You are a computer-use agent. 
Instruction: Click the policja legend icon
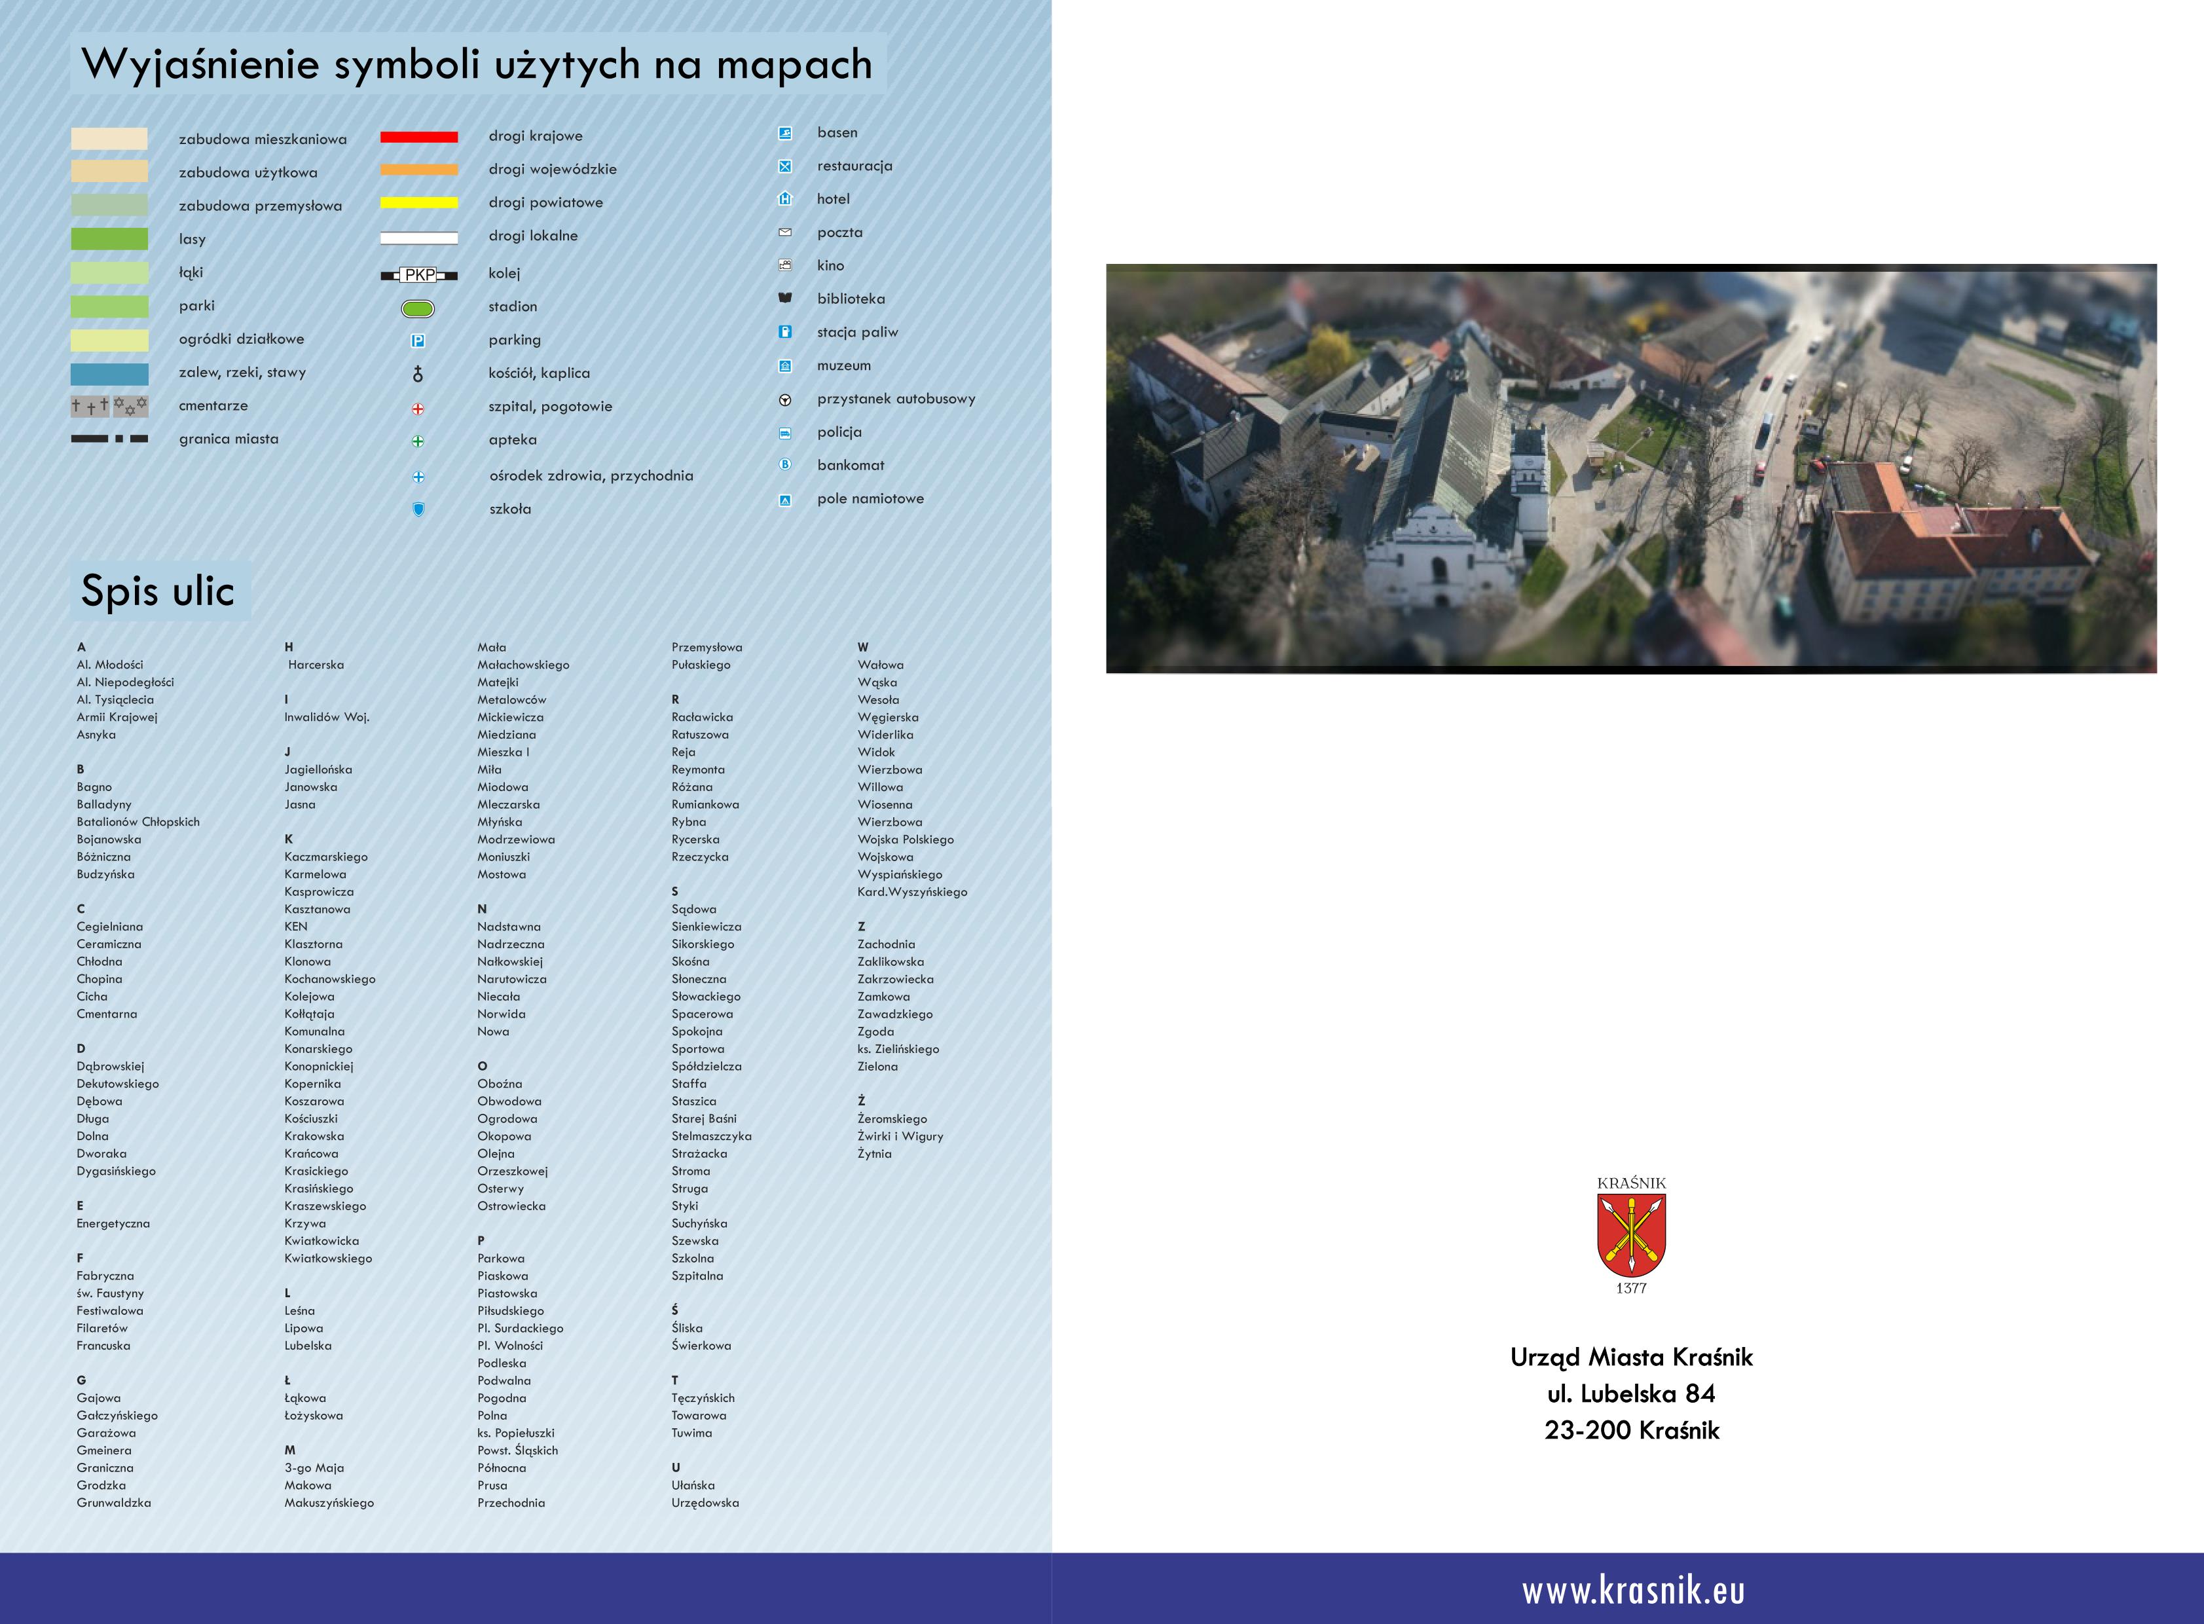point(784,433)
